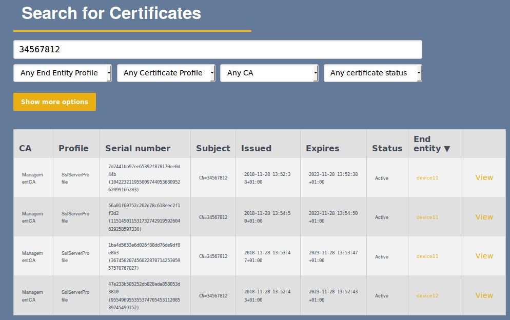View certificate with serial starting 7d7441bb
The width and height of the screenshot is (510, 320).
click(484, 177)
